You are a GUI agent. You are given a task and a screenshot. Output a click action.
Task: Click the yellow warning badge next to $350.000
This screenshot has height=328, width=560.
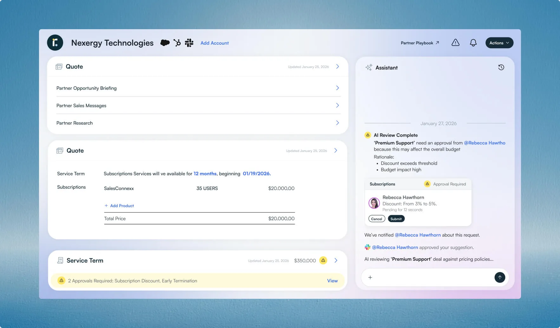pyautogui.click(x=323, y=260)
